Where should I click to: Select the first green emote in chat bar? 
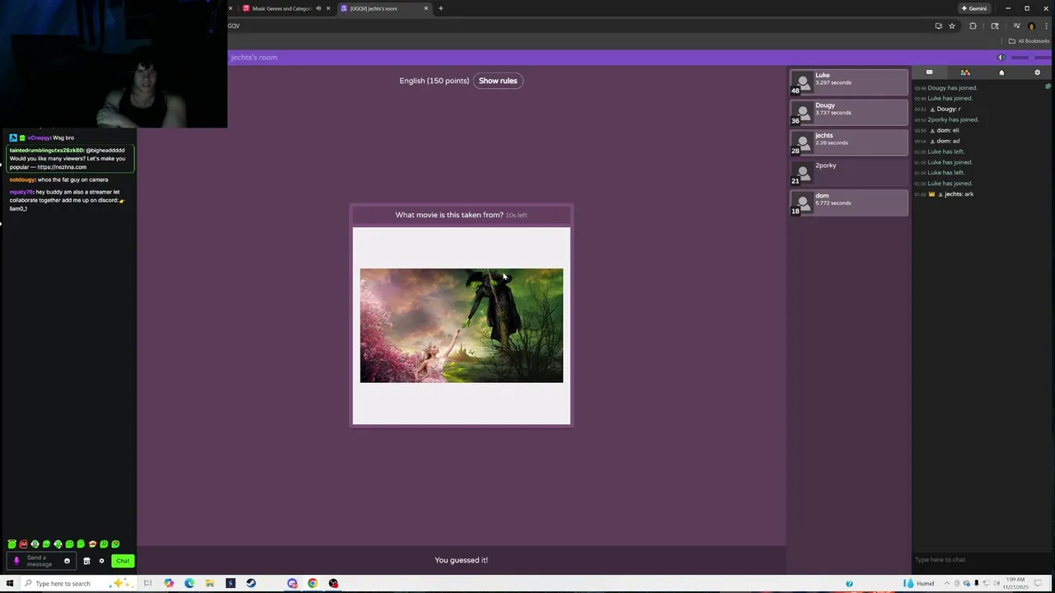coord(12,544)
